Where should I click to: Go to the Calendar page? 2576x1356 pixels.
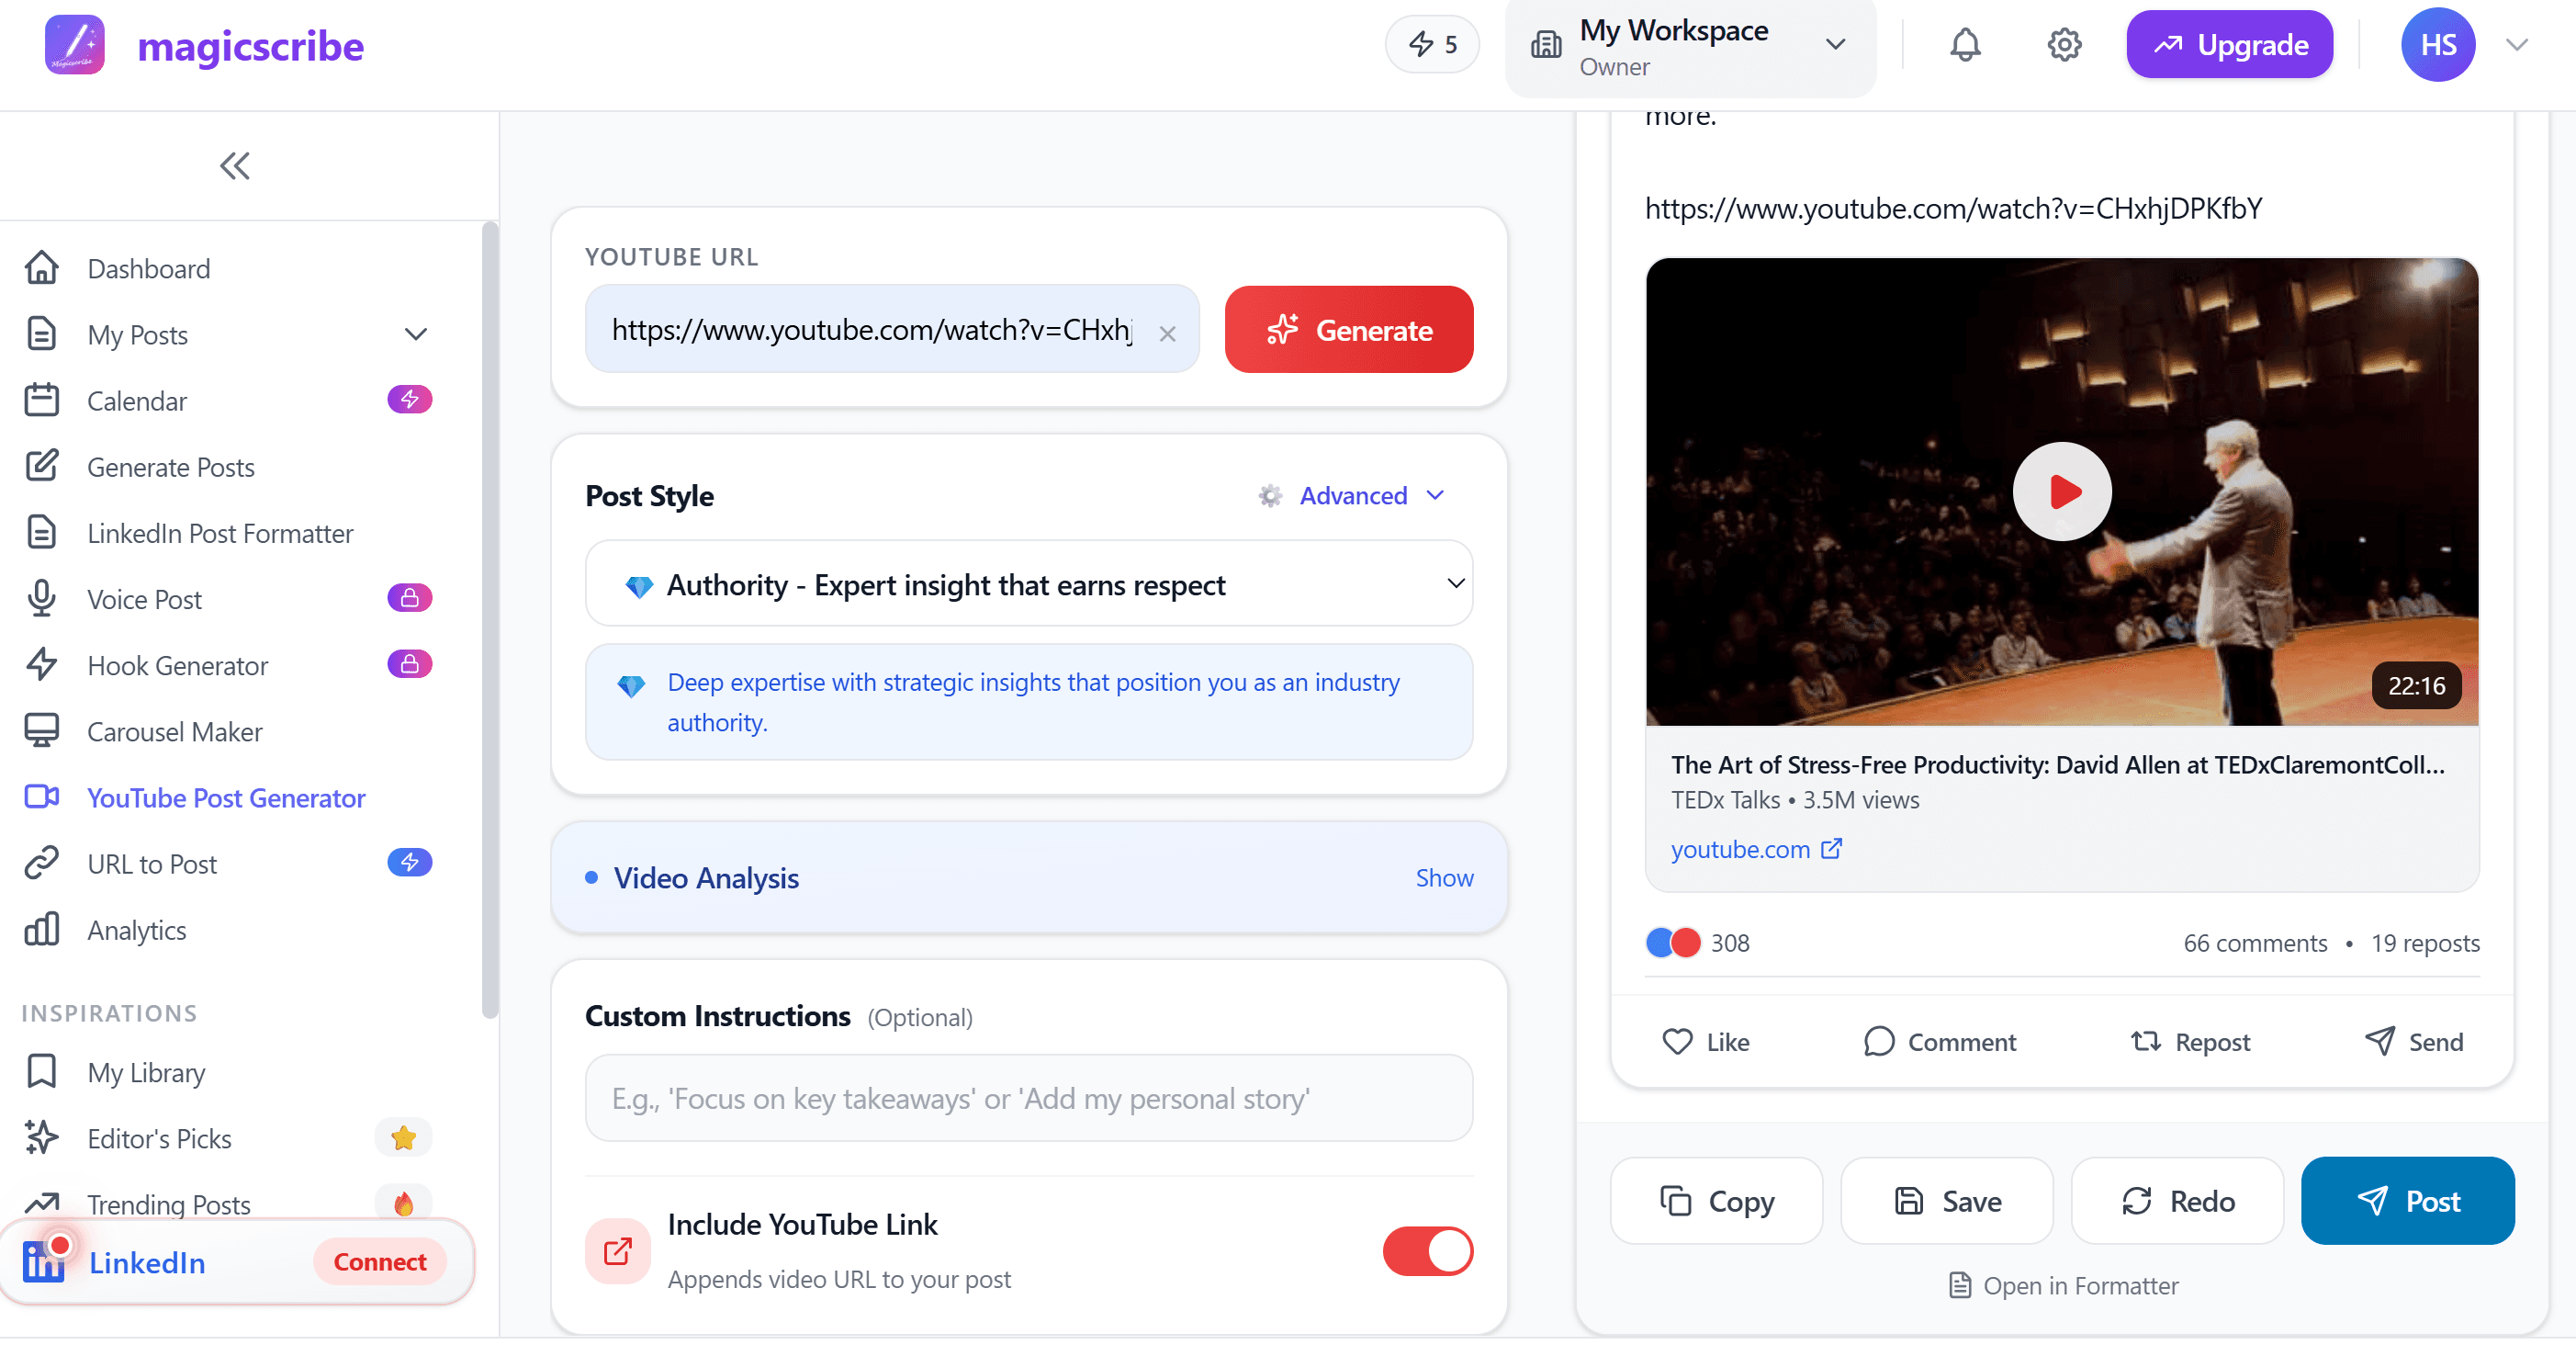[x=136, y=401]
